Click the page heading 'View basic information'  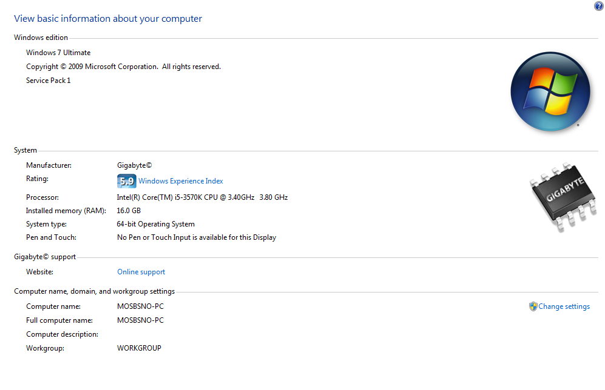coord(108,19)
